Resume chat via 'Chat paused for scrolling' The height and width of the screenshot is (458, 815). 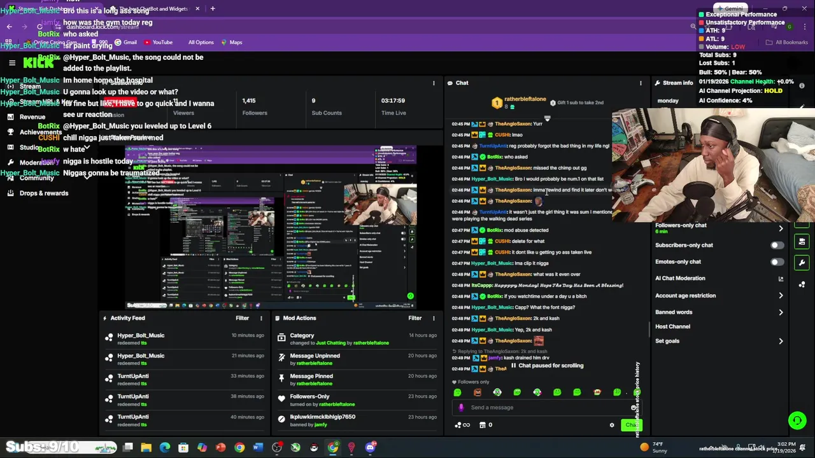(548, 366)
